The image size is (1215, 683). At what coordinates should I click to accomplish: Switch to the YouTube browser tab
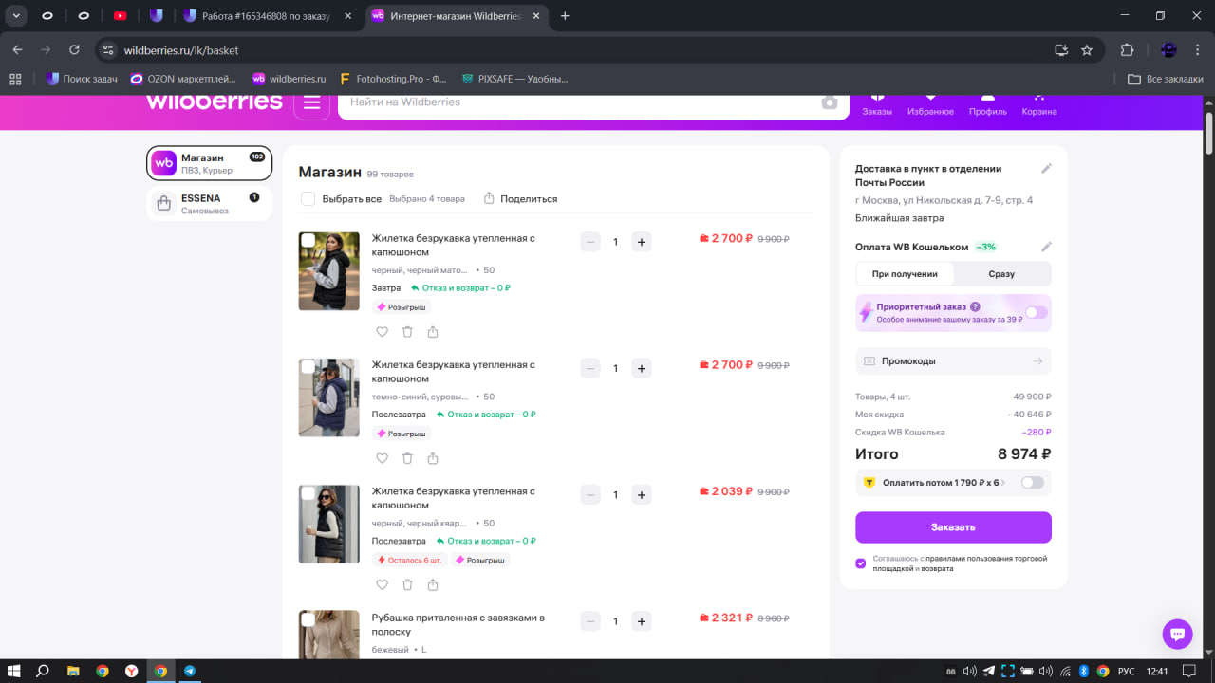pos(120,16)
